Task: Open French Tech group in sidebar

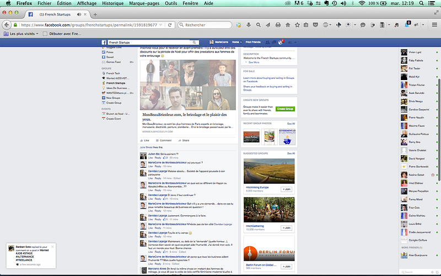Action: [x=113, y=73]
